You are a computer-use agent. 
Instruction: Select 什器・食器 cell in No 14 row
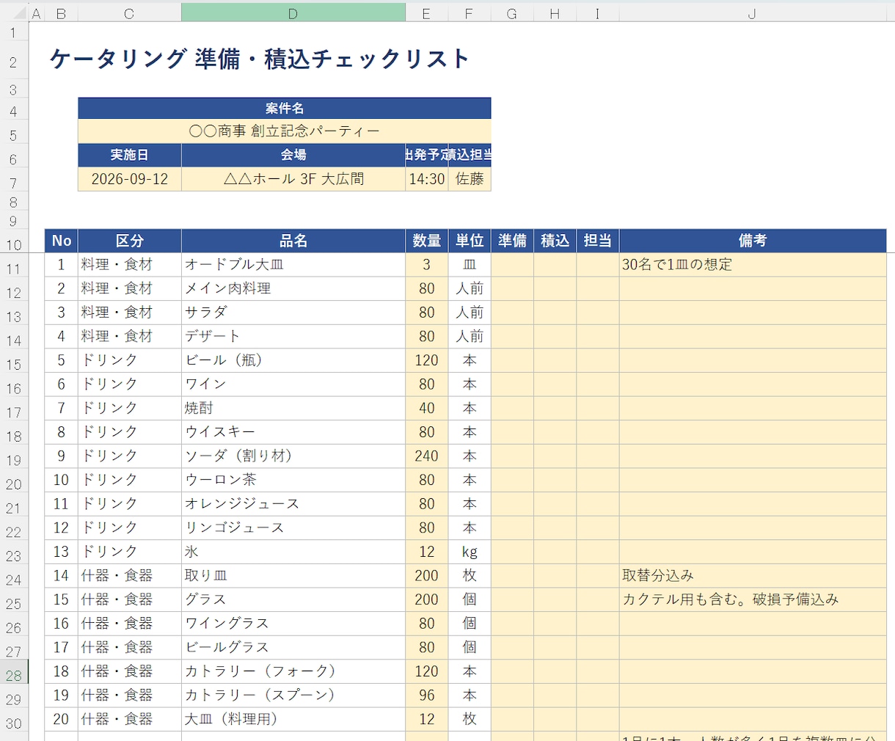coord(130,576)
